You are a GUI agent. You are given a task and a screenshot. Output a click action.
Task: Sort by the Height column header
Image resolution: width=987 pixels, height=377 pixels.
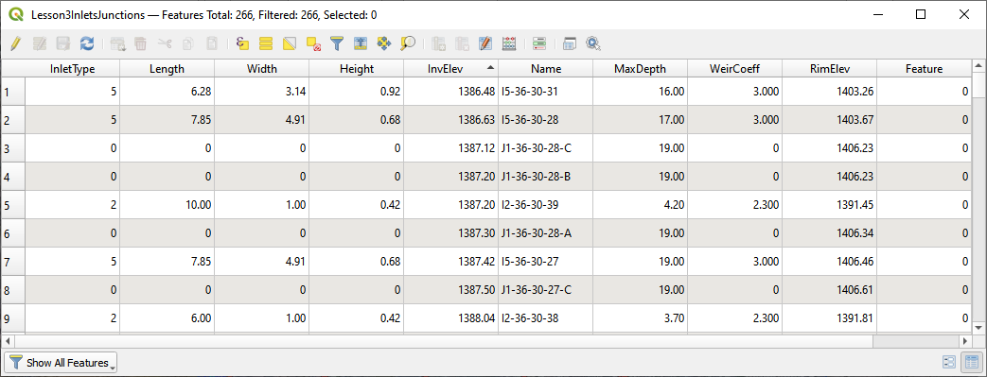tap(356, 68)
